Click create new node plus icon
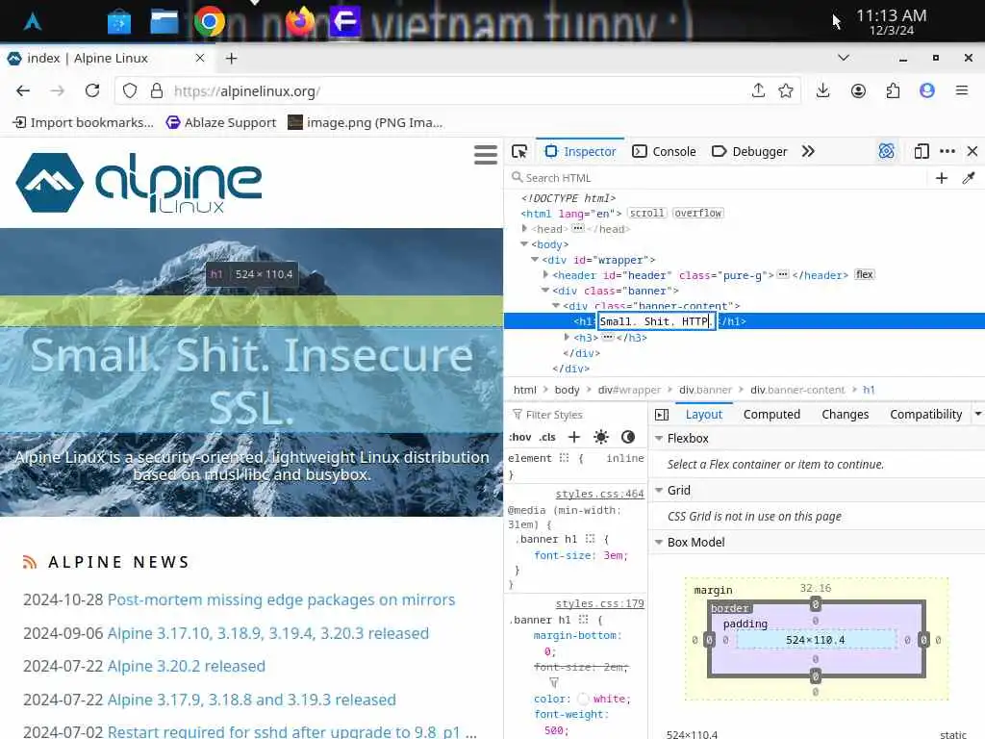Image resolution: width=985 pixels, height=739 pixels. (x=941, y=178)
